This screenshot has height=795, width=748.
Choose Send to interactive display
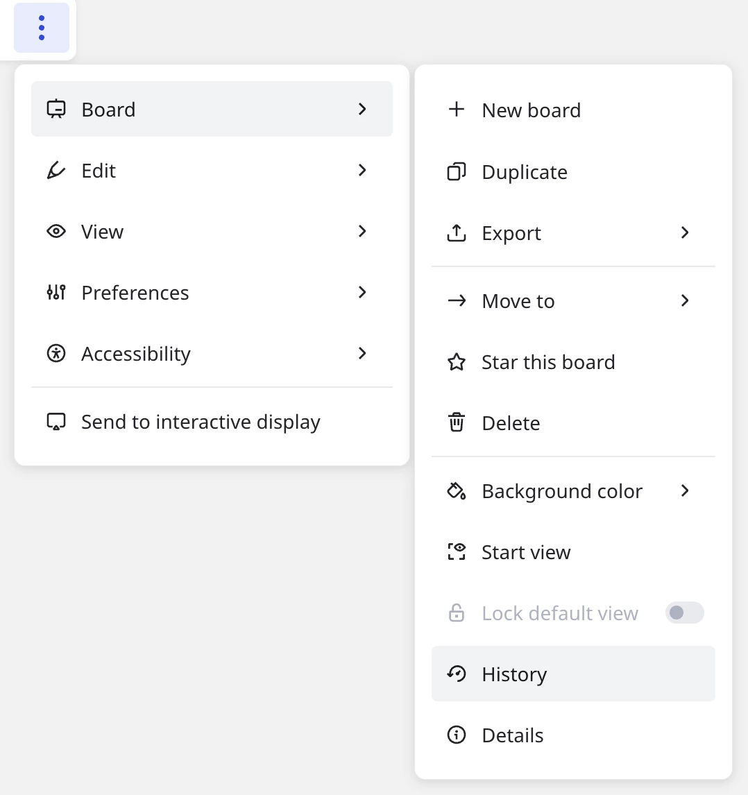[x=201, y=422]
